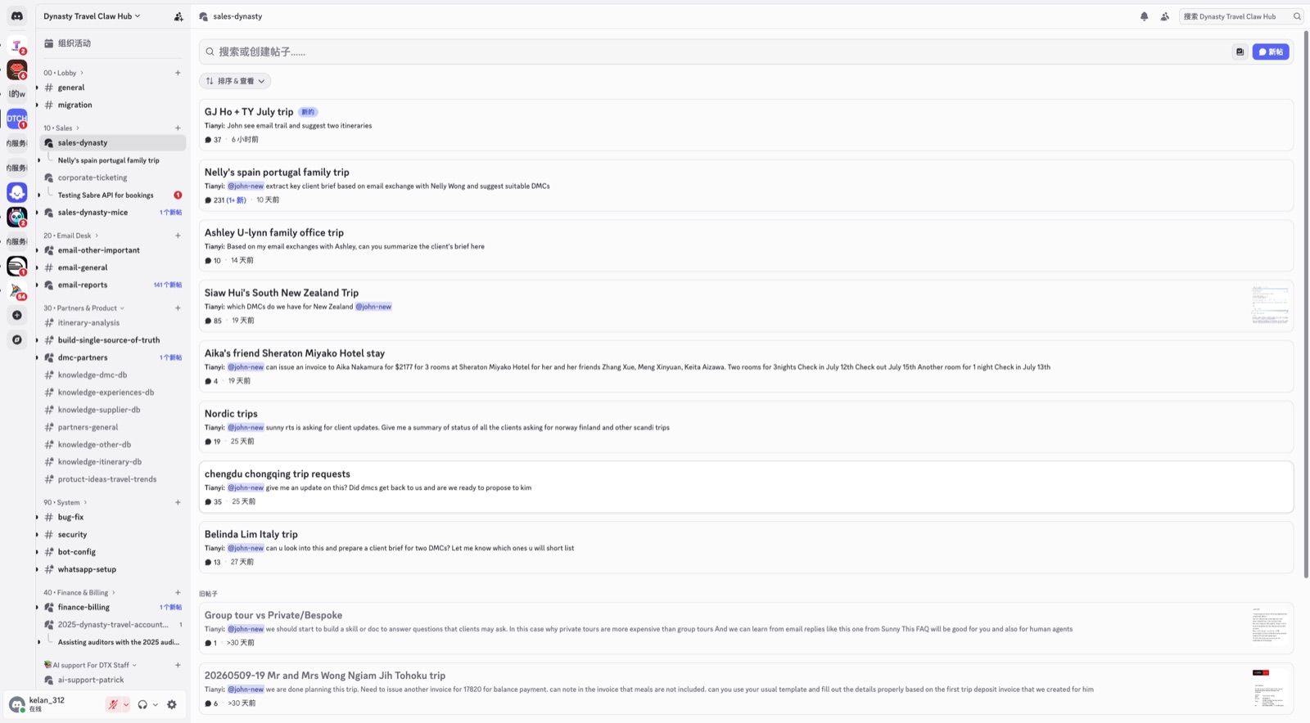Open the discover servers compass icon

pos(16,339)
